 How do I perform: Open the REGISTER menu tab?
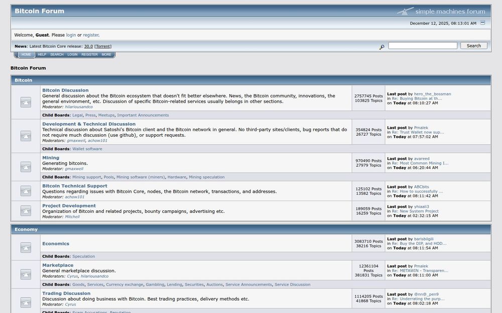pyautogui.click(x=89, y=55)
